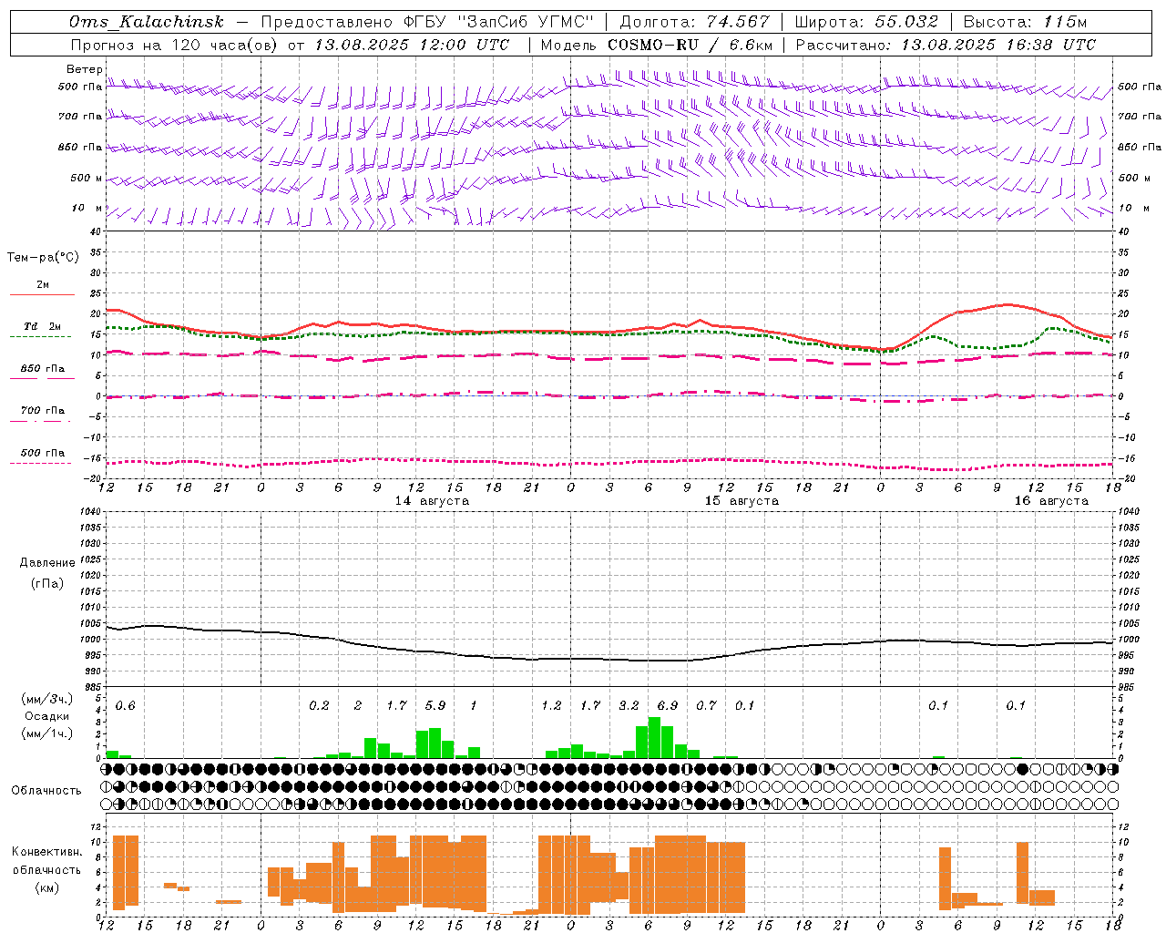Image resolution: width=1166 pixels, height=933 pixels.
Task: Click the 6.9 precipitation amount value
Action: tap(668, 706)
